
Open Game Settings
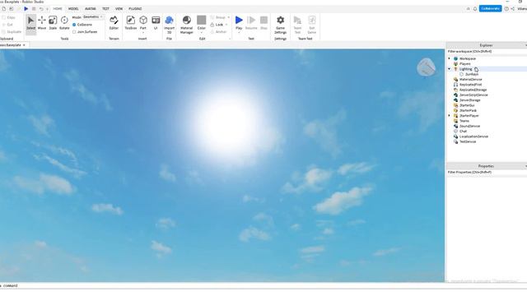[x=280, y=25]
